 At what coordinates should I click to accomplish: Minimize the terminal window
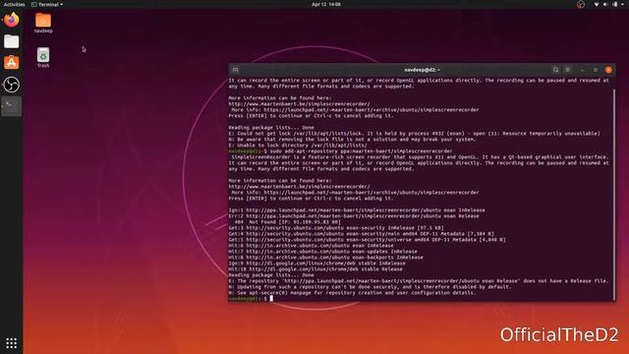[583, 70]
